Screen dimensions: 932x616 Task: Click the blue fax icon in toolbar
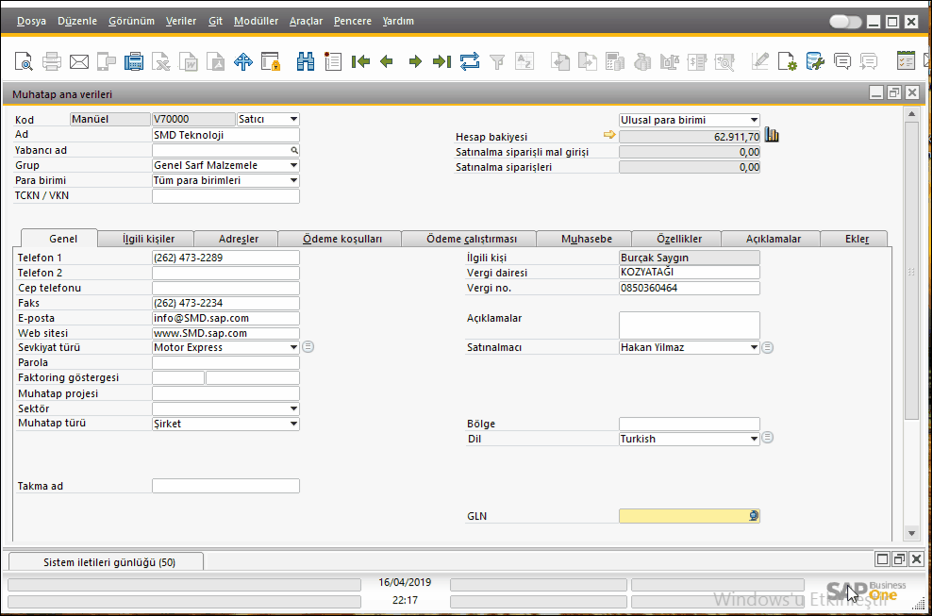[x=134, y=61]
